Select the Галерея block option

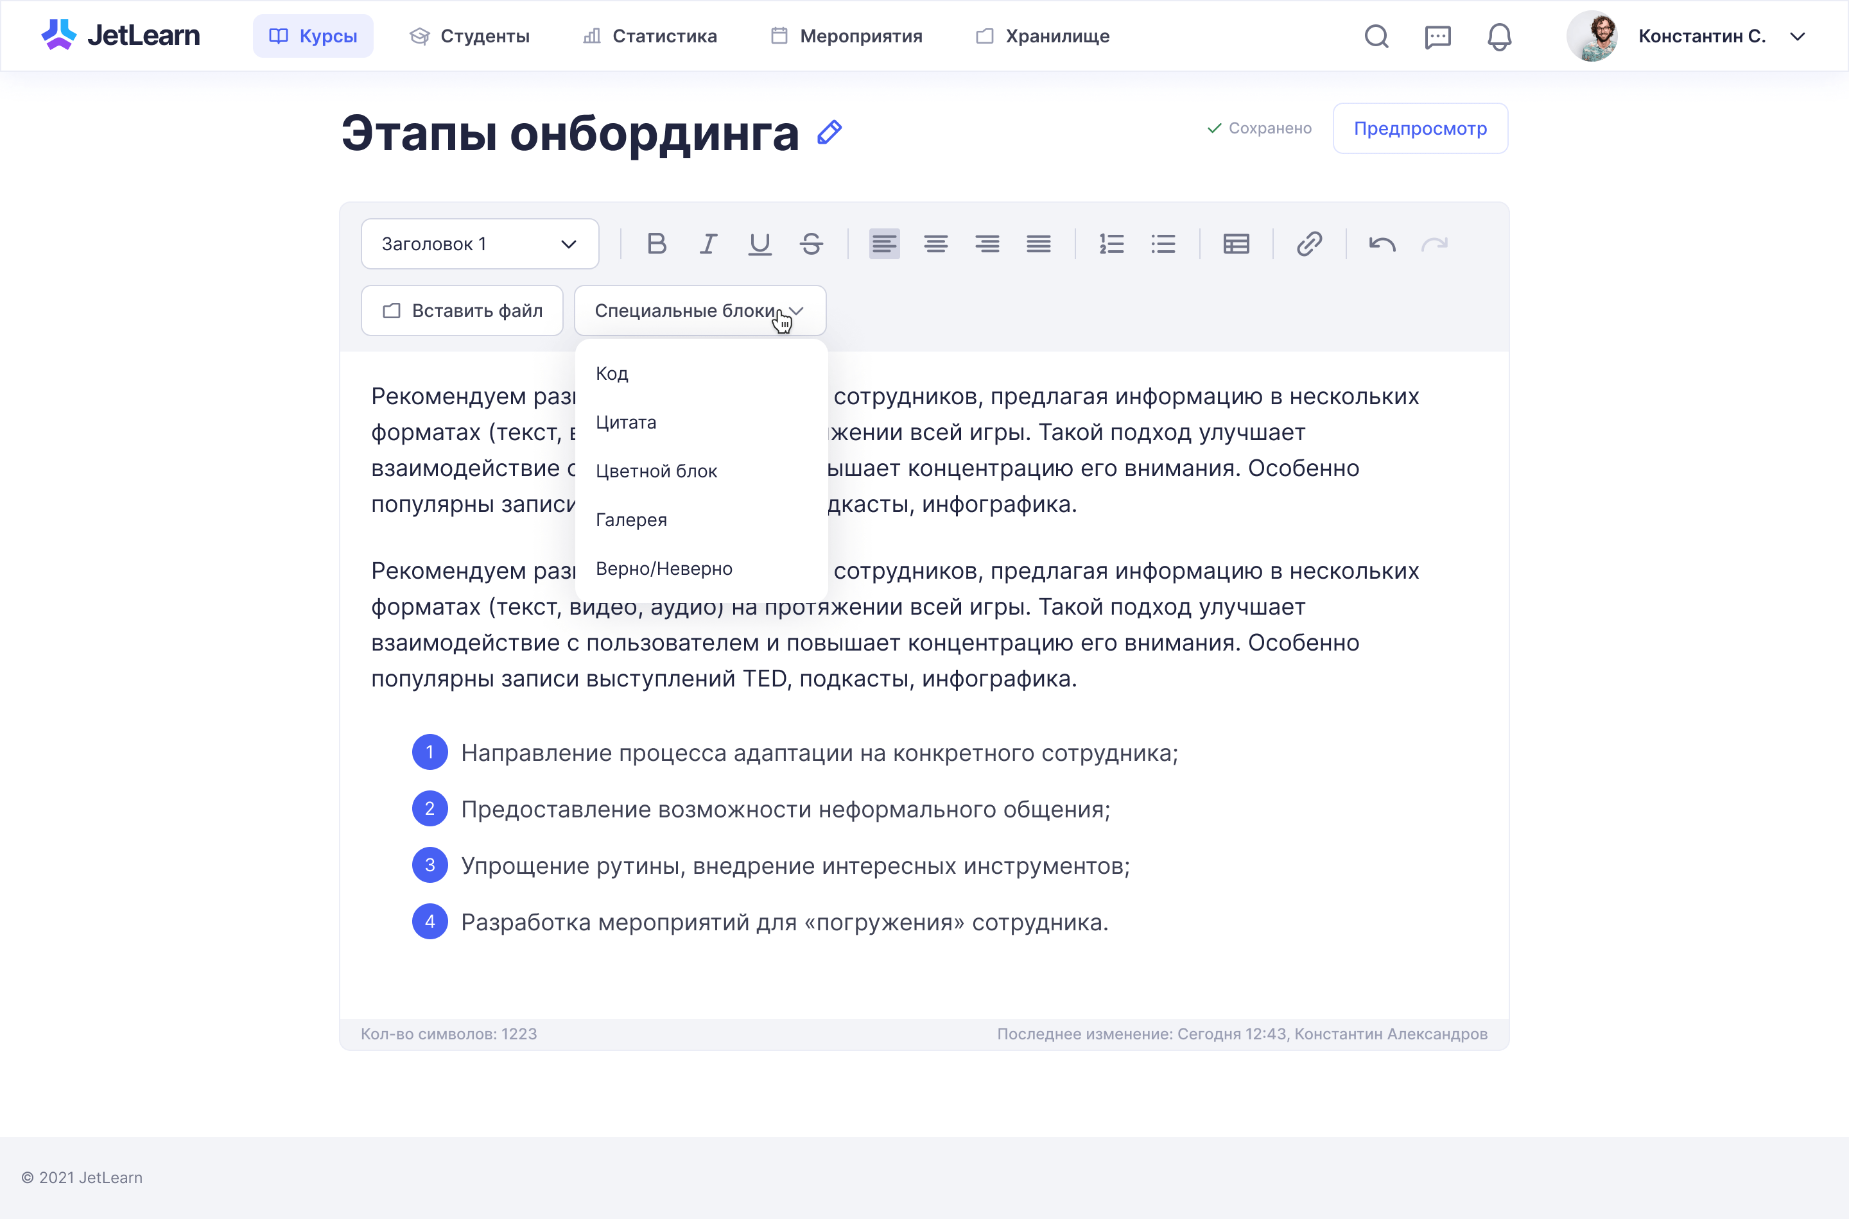tap(631, 520)
